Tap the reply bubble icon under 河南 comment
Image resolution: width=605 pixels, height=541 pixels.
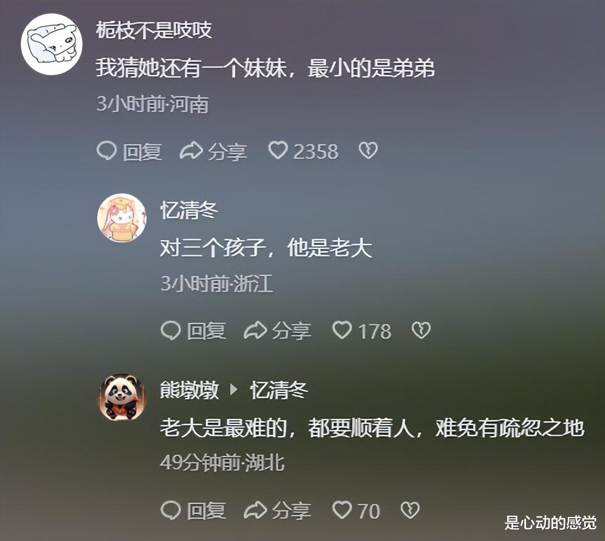coord(107,150)
